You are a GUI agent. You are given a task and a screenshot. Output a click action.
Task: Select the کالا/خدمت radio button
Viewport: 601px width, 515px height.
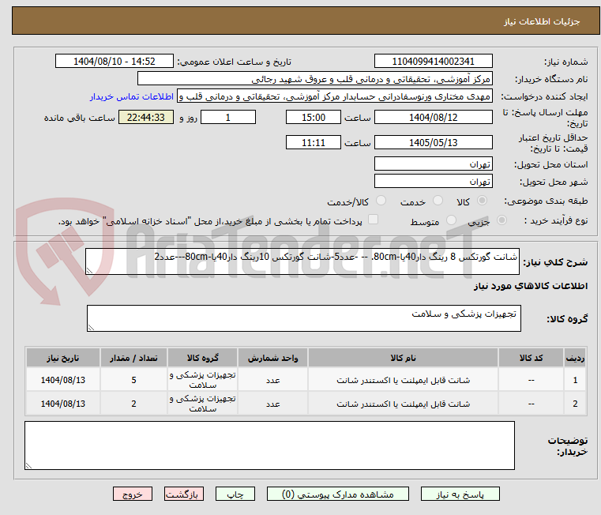coord(381,201)
